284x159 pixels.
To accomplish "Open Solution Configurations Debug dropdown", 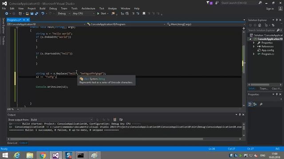I will pos(64,14).
